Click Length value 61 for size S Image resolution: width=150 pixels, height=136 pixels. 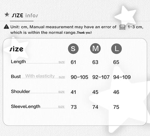point(73,62)
